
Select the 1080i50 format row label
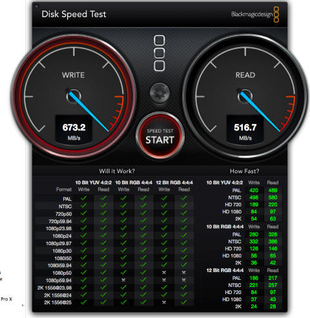(63, 258)
